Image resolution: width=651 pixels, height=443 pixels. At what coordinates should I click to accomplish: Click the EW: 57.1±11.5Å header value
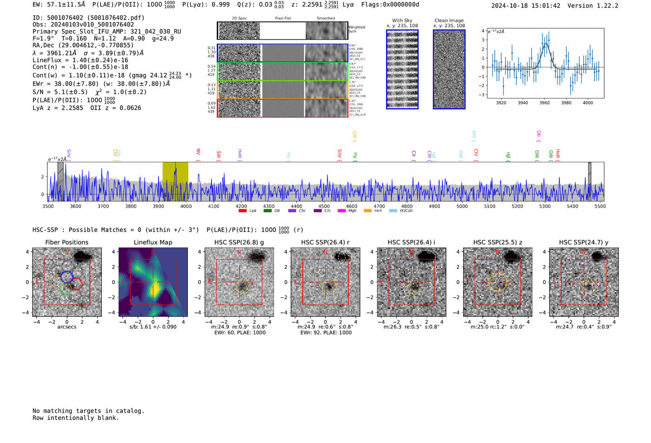click(x=59, y=5)
